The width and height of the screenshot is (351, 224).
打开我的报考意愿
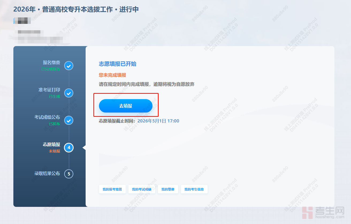tap(112, 189)
